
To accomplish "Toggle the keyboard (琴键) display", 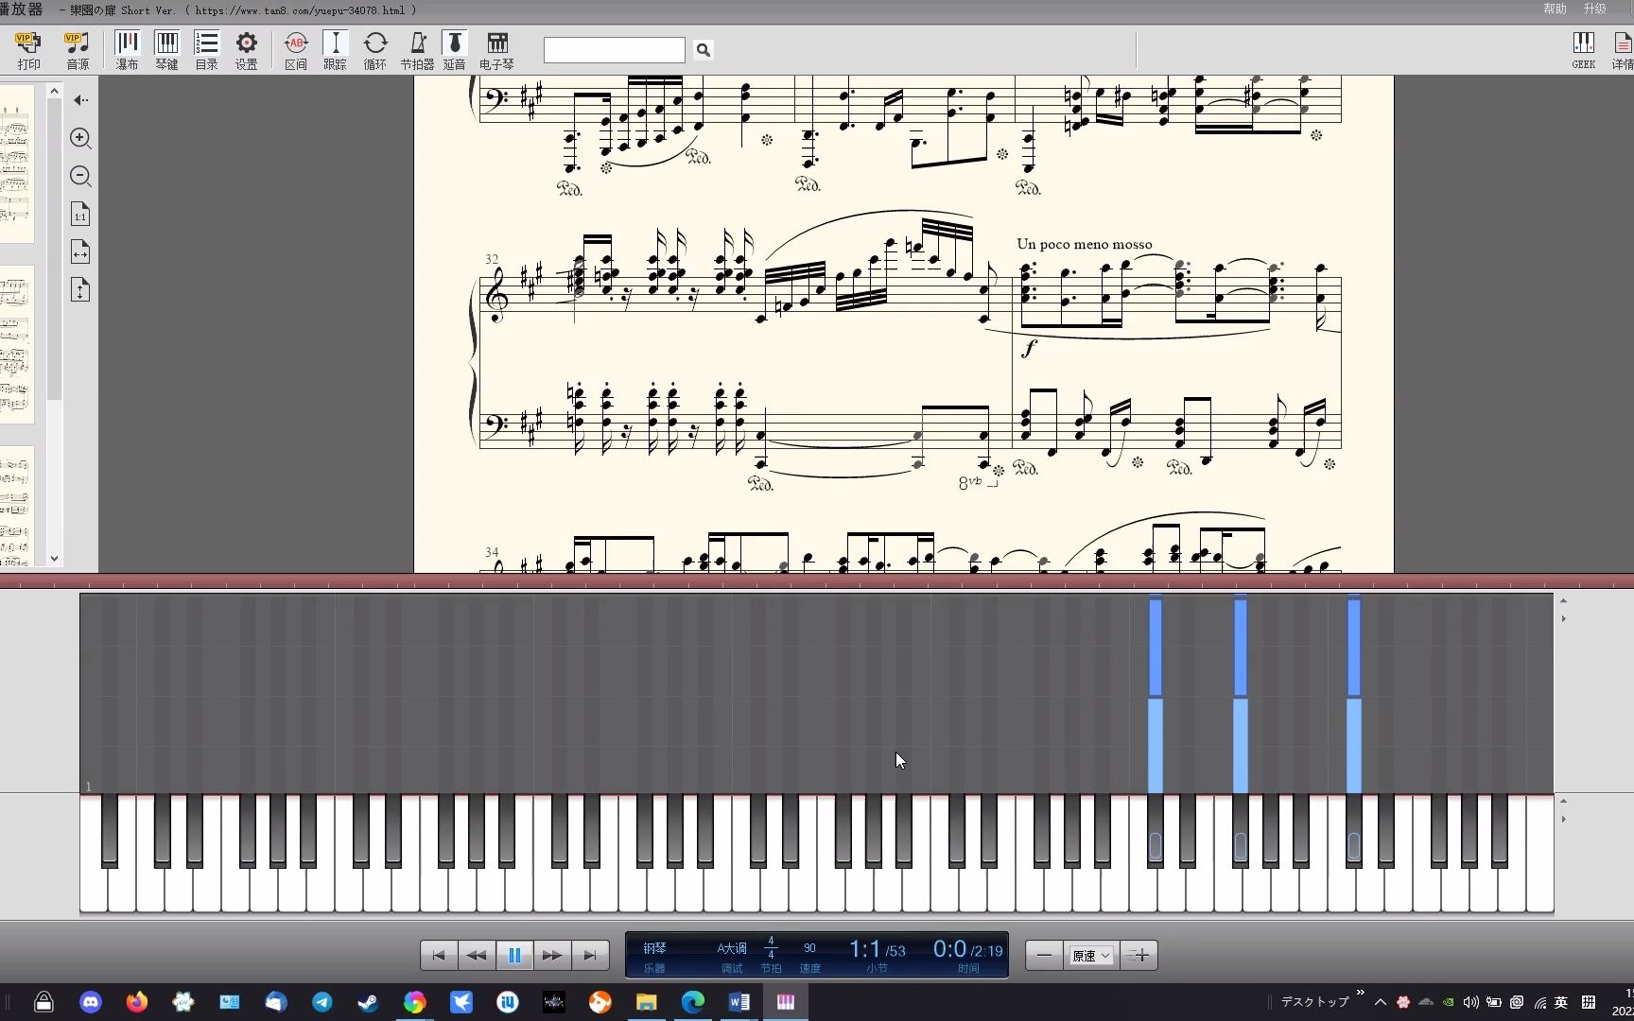I will point(166,50).
